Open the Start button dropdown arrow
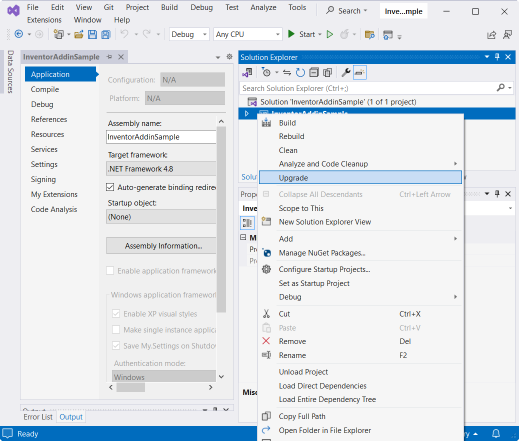 [319, 34]
